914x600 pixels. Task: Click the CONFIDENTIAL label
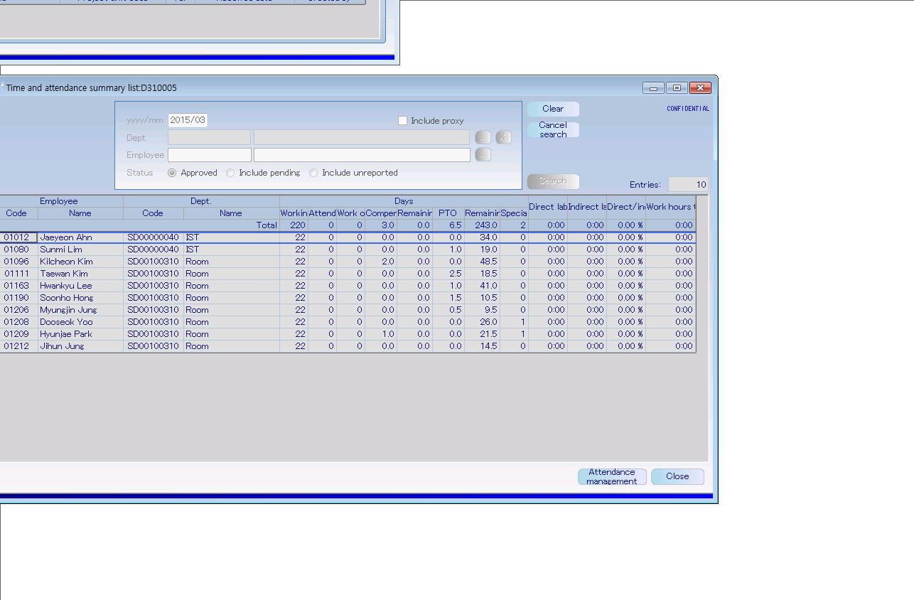click(688, 109)
